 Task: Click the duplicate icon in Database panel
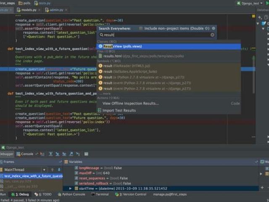pos(266,17)
